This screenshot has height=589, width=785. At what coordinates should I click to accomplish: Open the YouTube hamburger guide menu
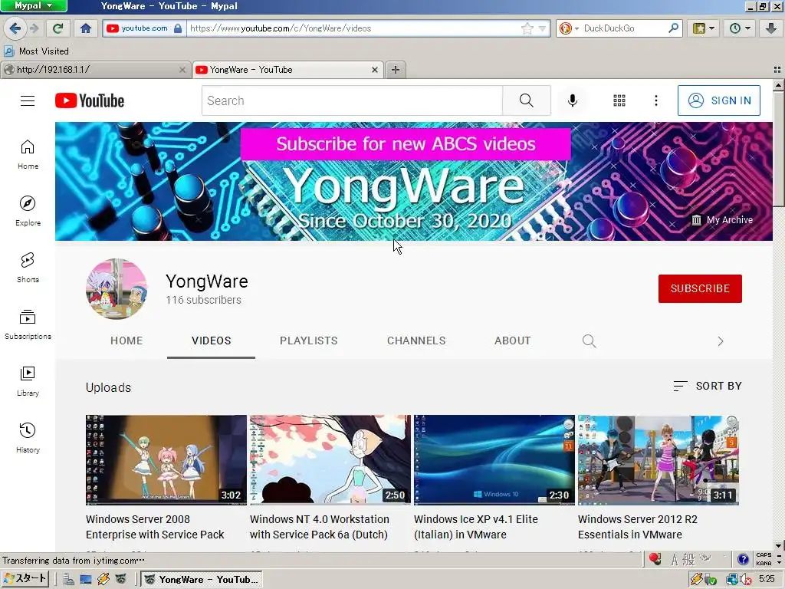click(28, 100)
